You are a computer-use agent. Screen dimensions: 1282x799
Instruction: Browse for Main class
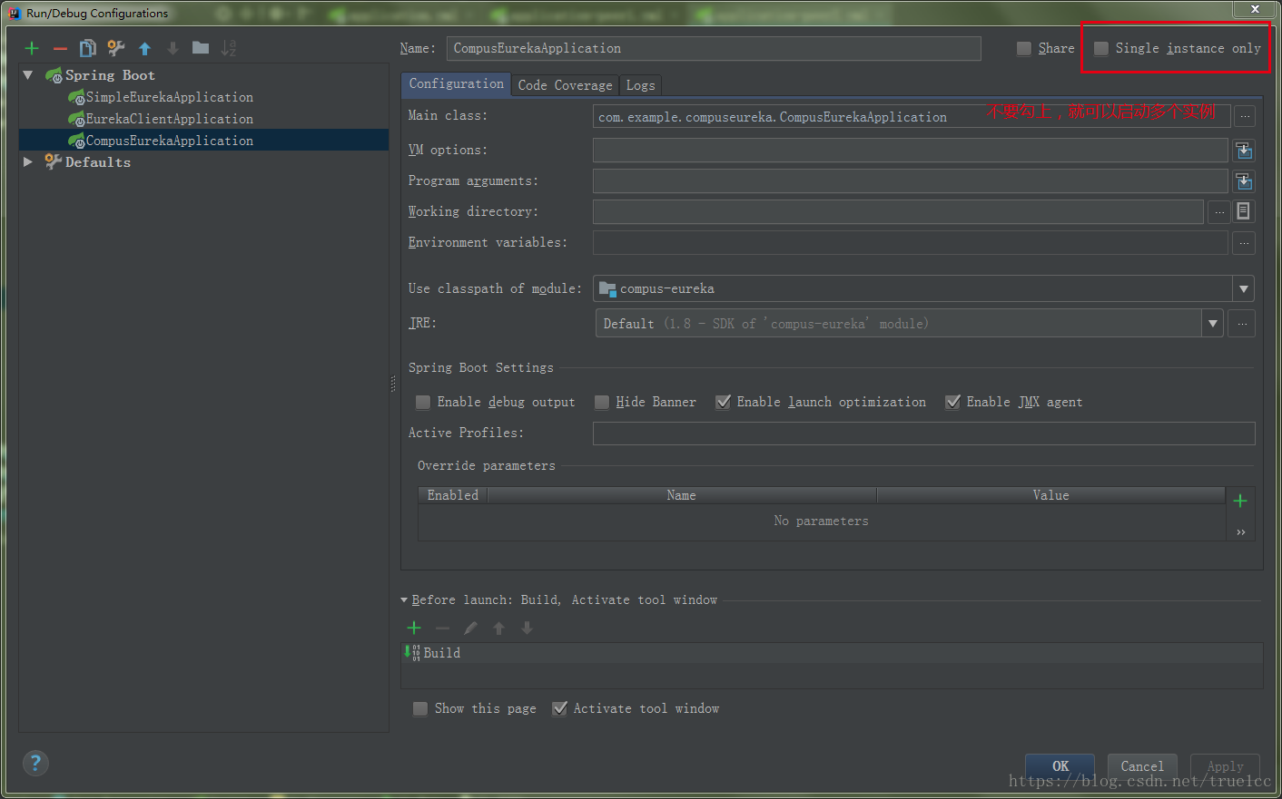(x=1245, y=116)
